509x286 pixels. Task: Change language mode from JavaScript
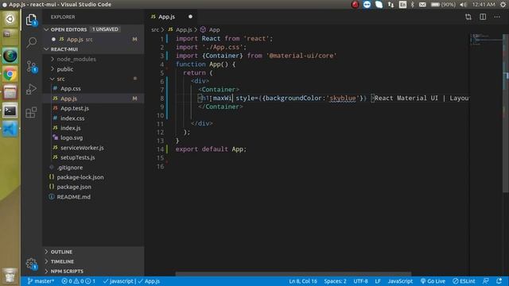(400, 281)
